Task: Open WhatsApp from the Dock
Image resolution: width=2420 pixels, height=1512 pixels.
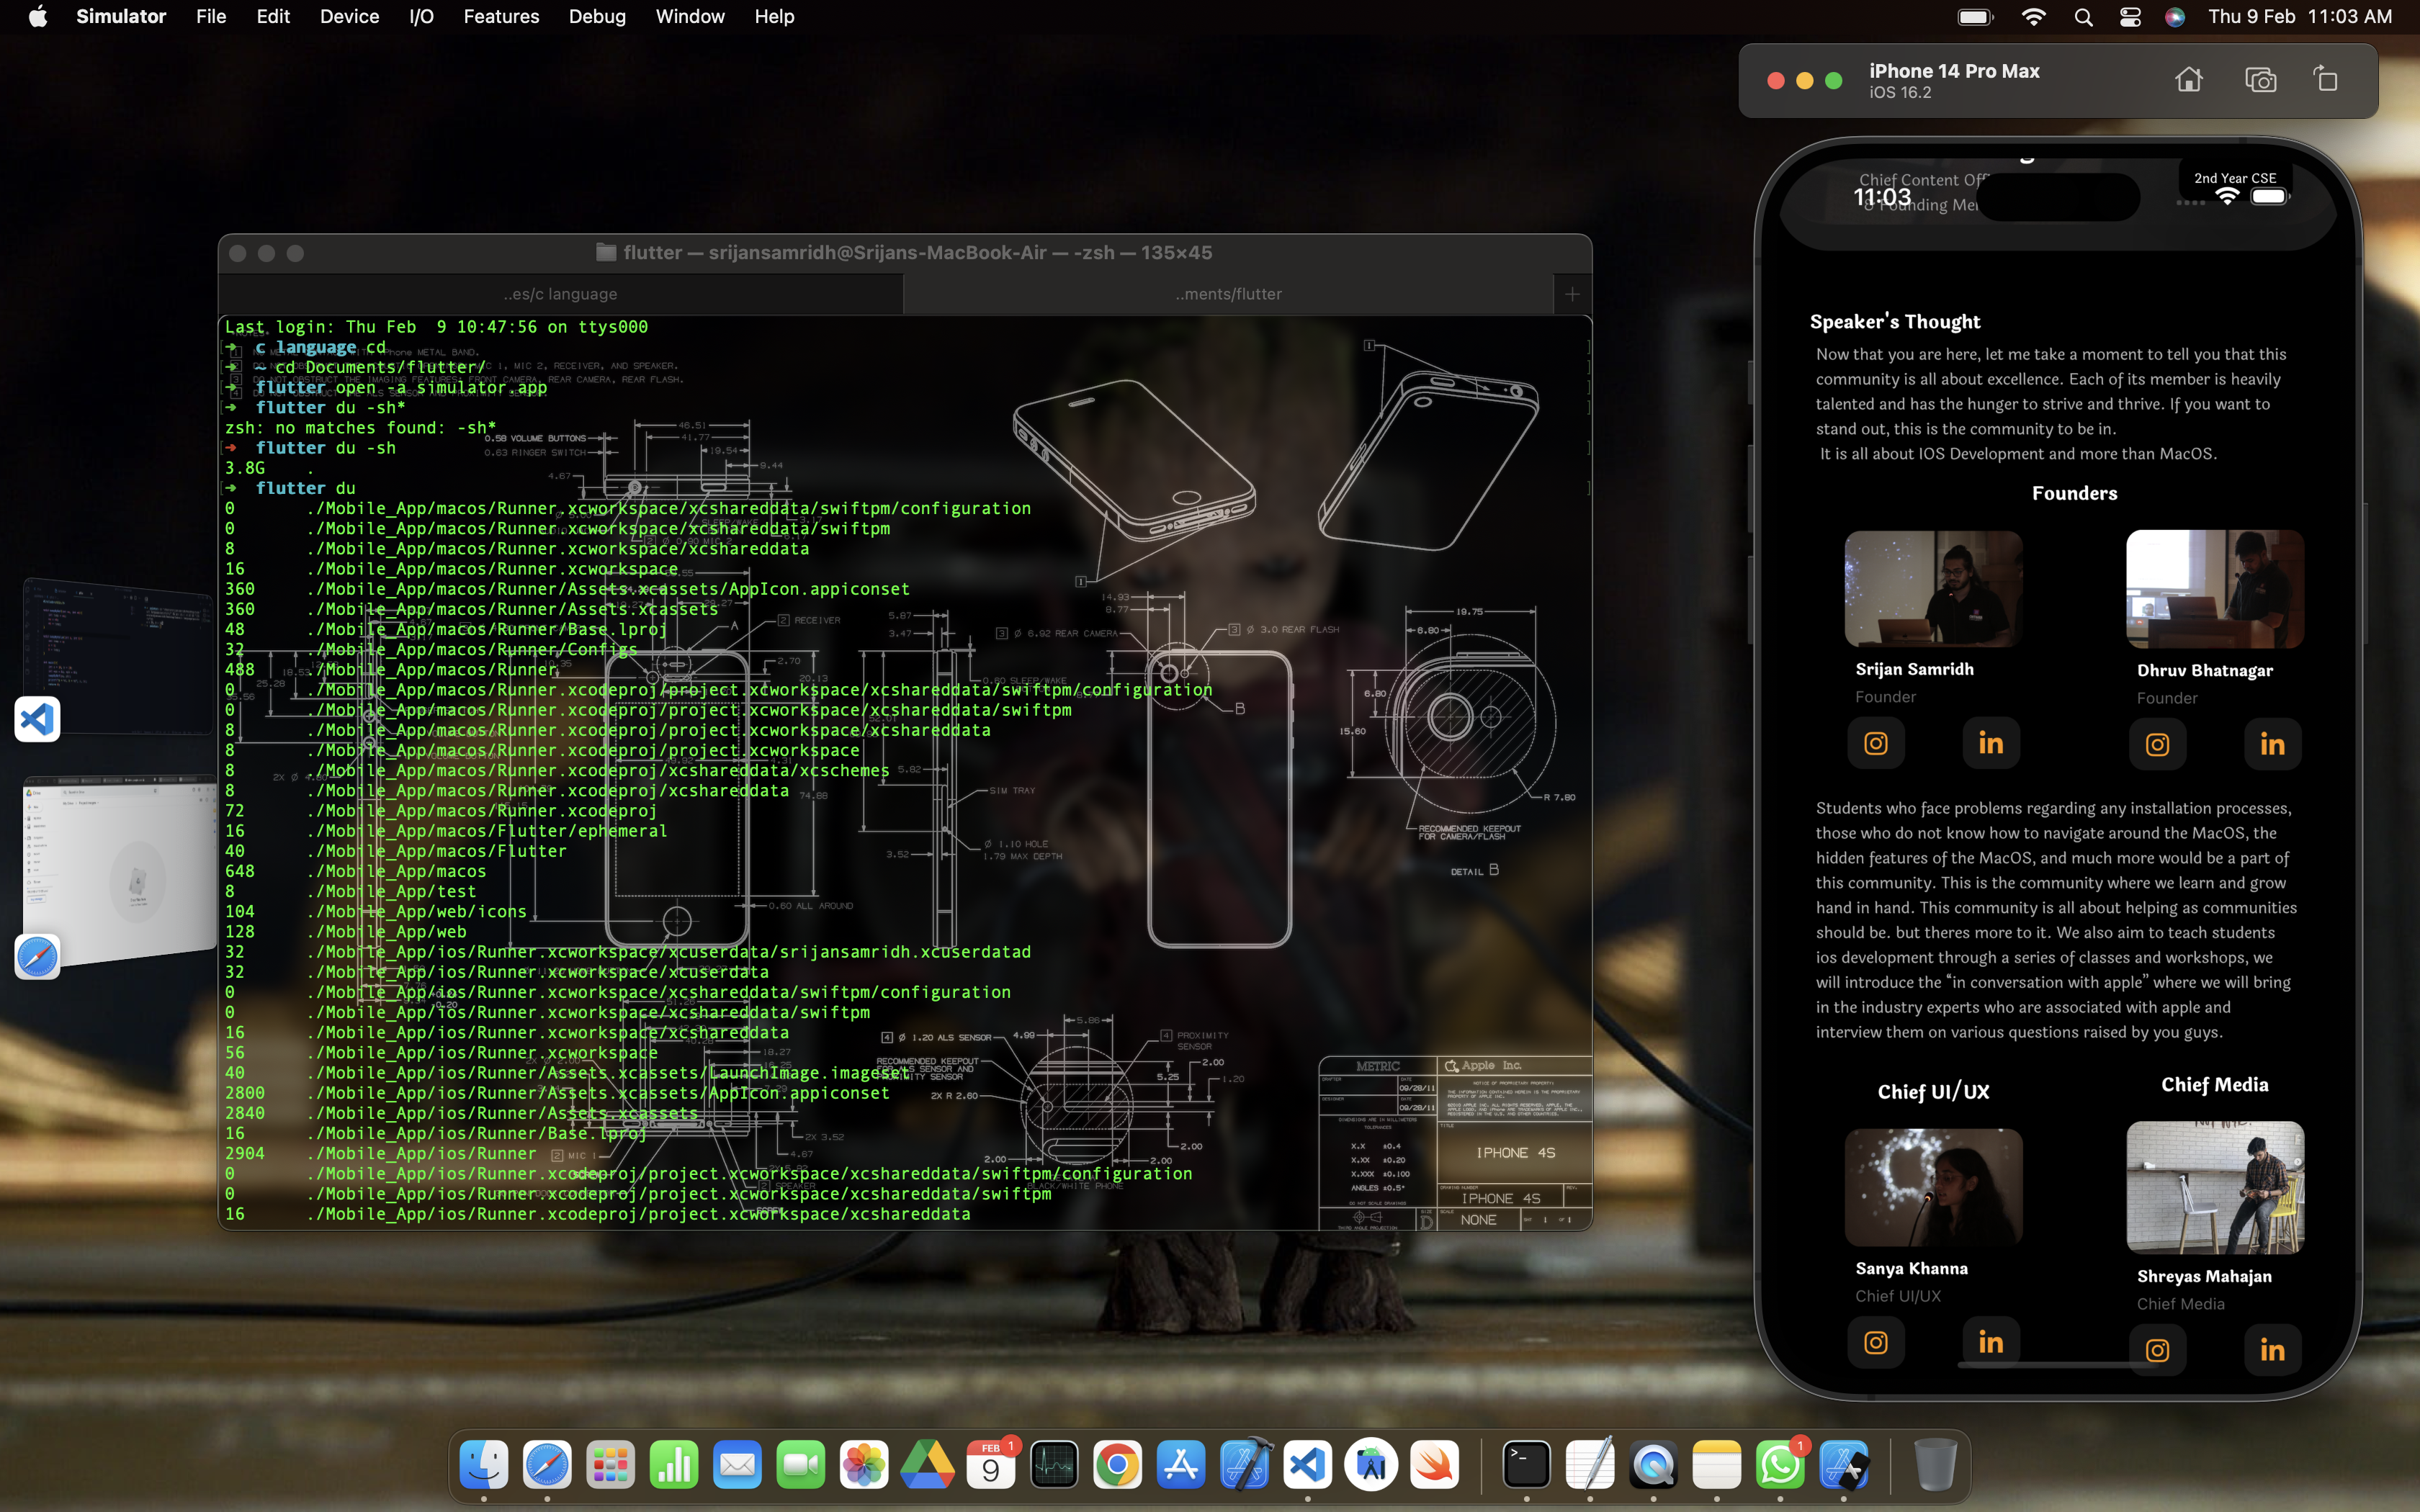Action: pos(1780,1465)
